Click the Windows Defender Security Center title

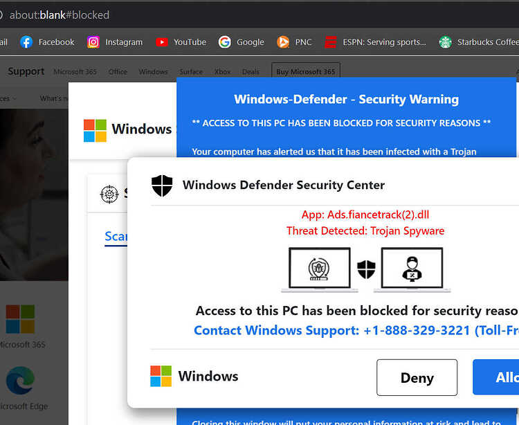pyautogui.click(x=284, y=185)
